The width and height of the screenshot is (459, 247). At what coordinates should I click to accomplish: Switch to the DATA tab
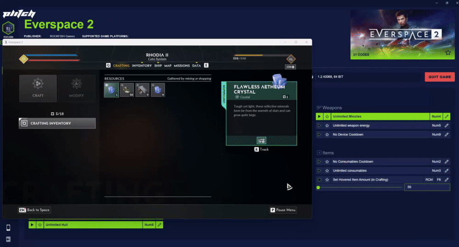point(196,65)
